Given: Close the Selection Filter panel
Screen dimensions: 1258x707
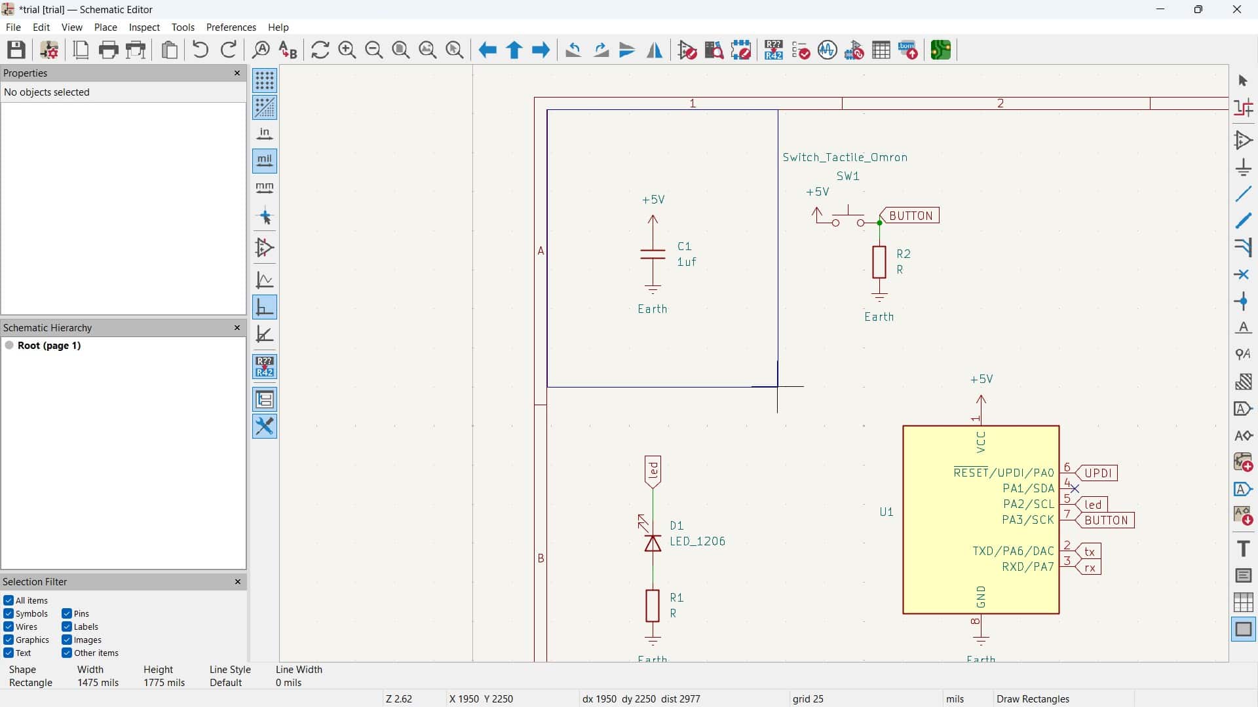Looking at the screenshot, I should (x=237, y=581).
